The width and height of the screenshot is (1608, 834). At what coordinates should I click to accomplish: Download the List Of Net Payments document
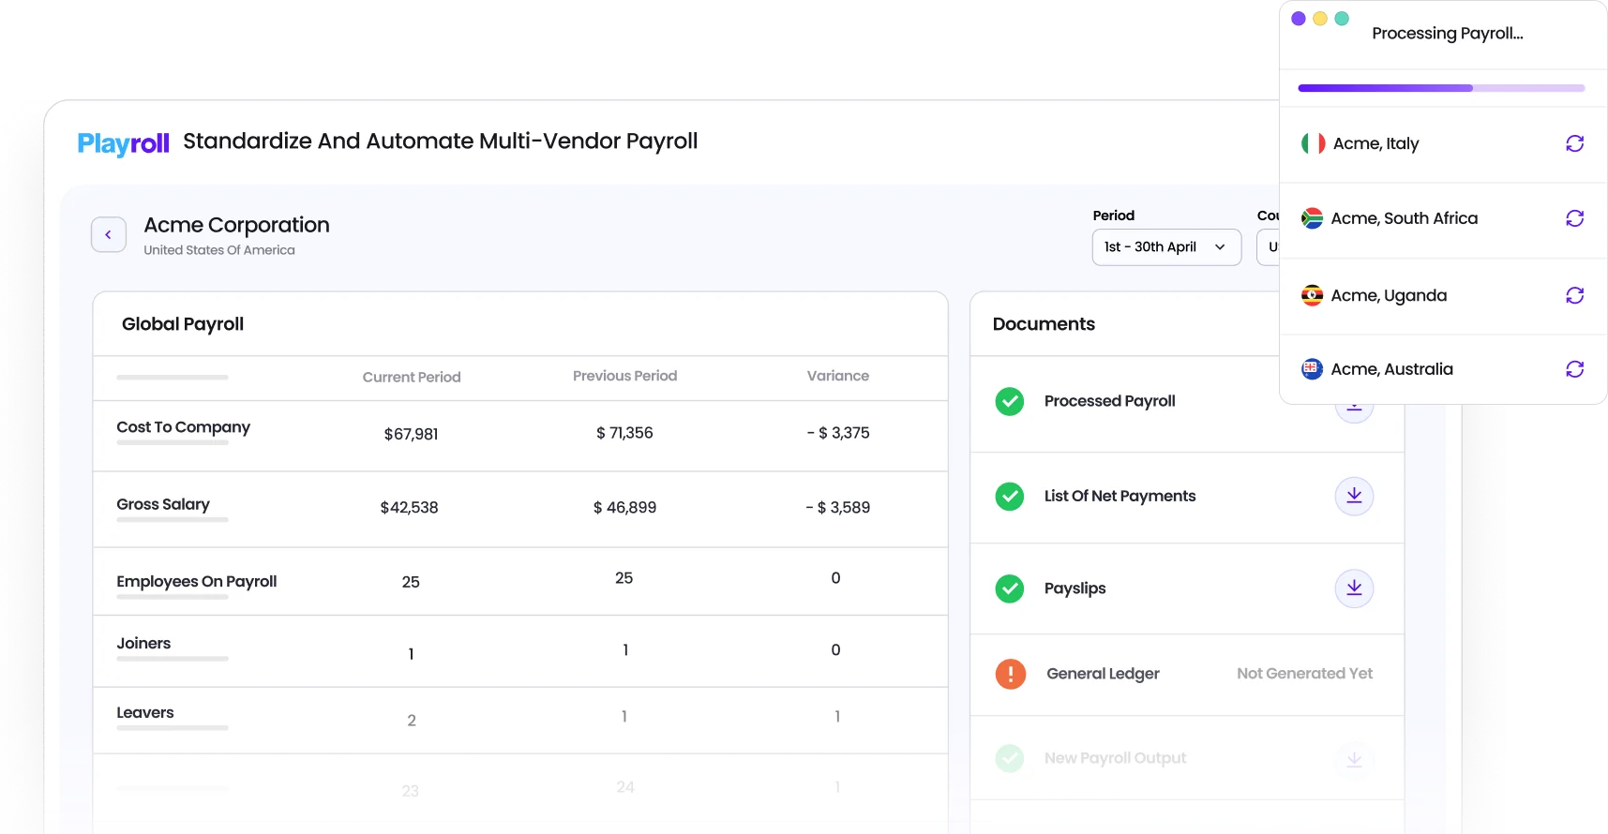coord(1354,496)
